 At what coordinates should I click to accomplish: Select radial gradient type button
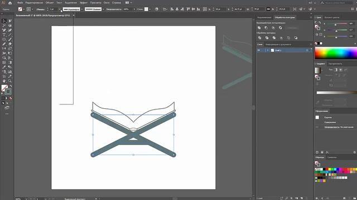coord(341,69)
